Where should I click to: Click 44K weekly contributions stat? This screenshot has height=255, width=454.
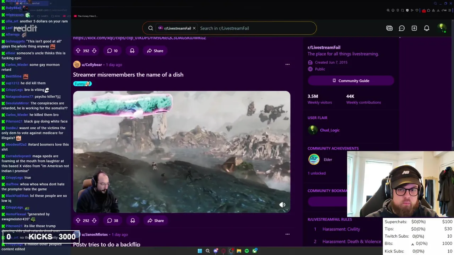click(363, 99)
